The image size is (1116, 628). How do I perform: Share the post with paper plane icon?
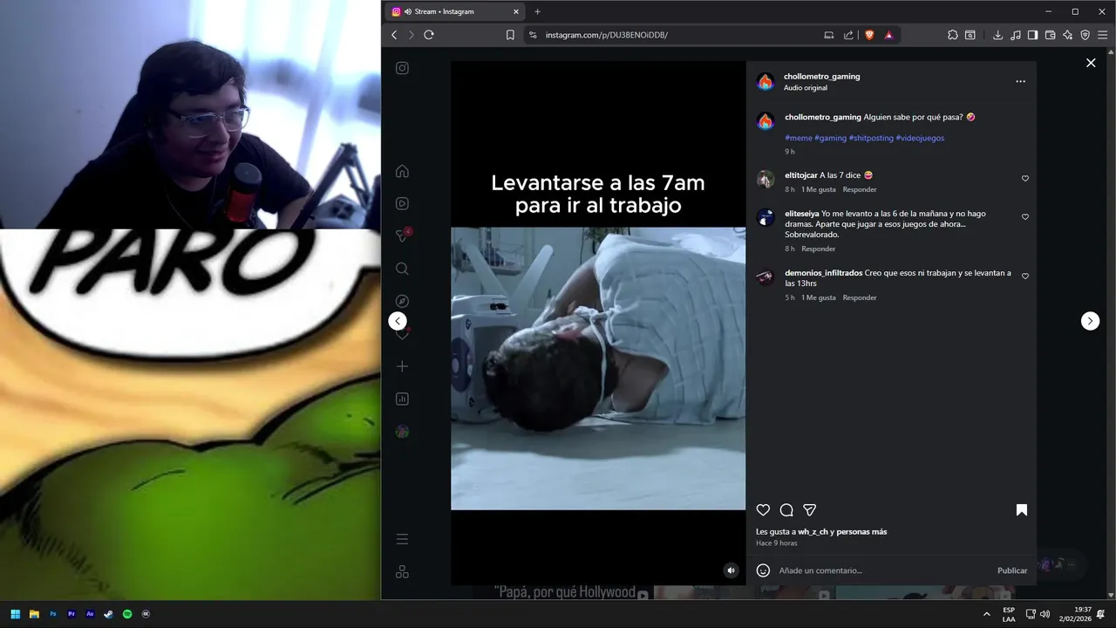[x=810, y=510]
